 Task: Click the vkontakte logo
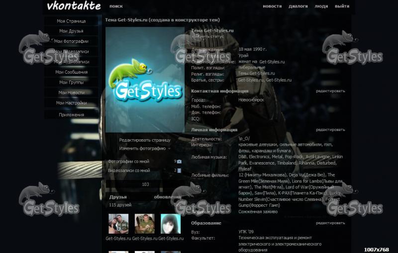[x=74, y=6]
